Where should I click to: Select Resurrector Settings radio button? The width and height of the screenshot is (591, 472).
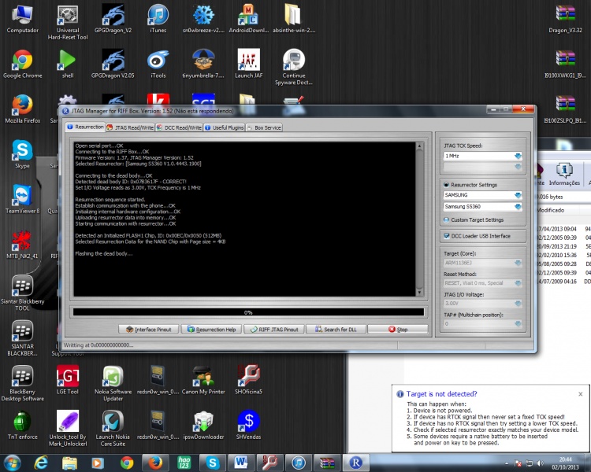pyautogui.click(x=446, y=185)
